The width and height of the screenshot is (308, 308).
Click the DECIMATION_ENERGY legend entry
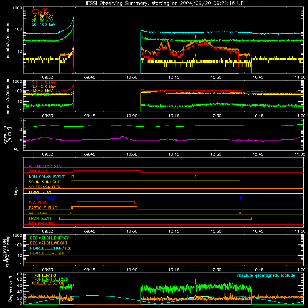click(49, 238)
